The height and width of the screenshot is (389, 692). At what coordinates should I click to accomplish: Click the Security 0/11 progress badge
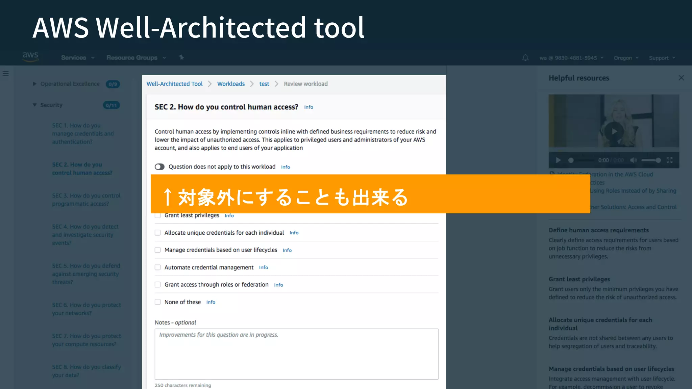point(111,105)
